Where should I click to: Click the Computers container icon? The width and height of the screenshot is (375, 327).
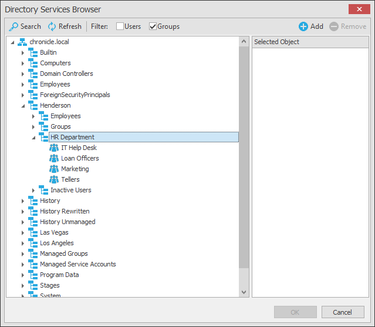tap(33, 63)
